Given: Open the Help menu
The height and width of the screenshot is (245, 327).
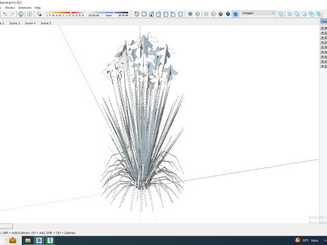Looking at the screenshot, I should [37, 7].
